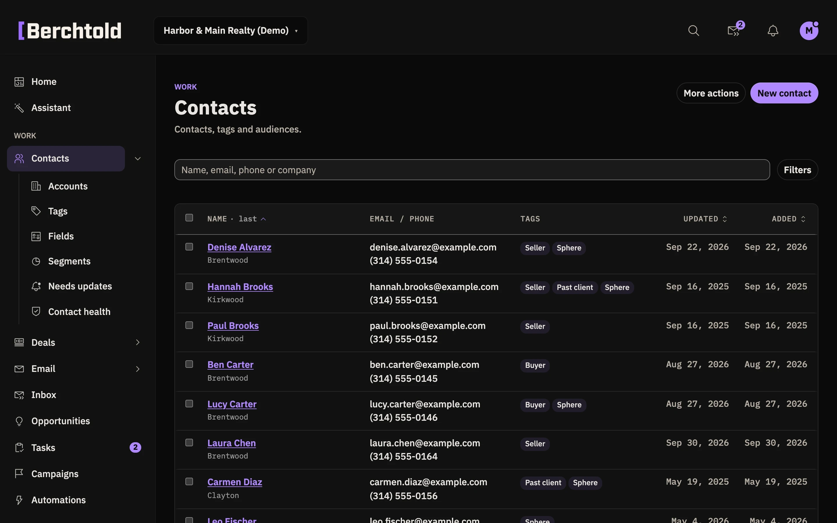Image resolution: width=837 pixels, height=523 pixels.
Task: Check the Paul Brooks row checkbox
Action: click(x=189, y=325)
